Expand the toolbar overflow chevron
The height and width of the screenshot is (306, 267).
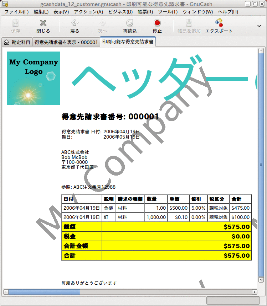coord(259,26)
